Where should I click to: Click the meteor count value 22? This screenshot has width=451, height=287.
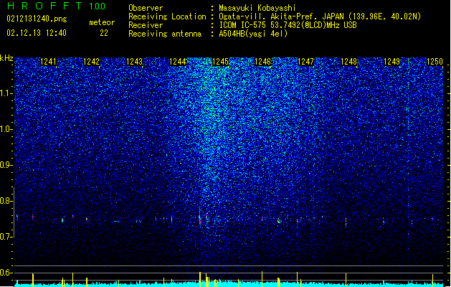tap(104, 33)
